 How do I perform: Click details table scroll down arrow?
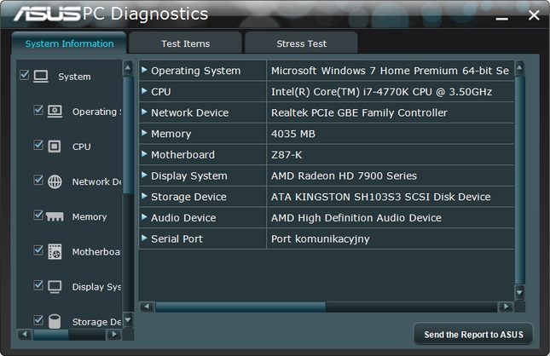pyautogui.click(x=519, y=292)
